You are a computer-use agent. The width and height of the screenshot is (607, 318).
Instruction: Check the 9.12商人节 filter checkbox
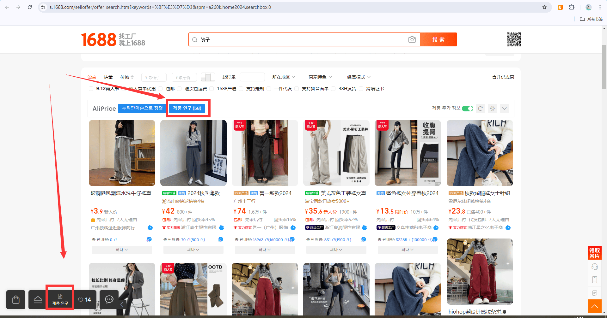click(x=91, y=89)
